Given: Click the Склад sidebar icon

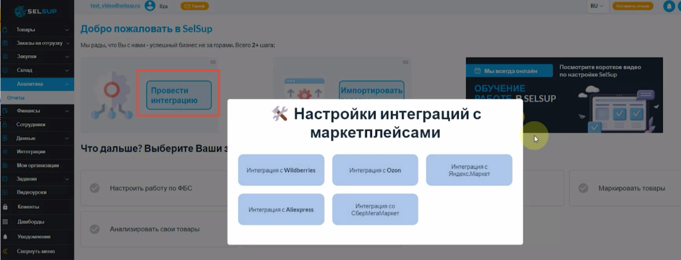Looking at the screenshot, I should coord(5,70).
